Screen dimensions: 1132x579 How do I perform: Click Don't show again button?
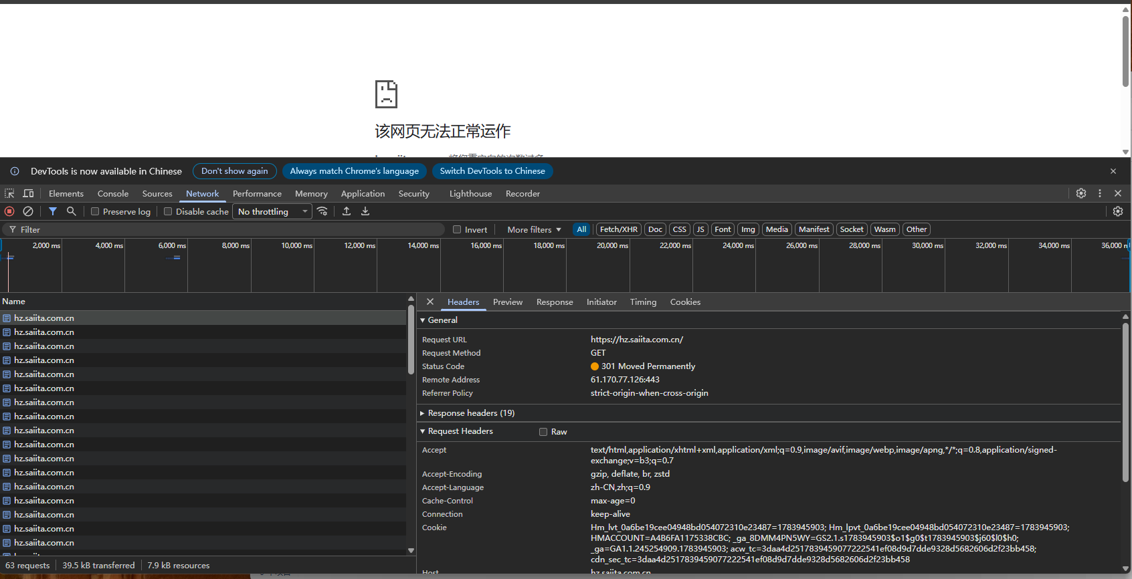(235, 171)
